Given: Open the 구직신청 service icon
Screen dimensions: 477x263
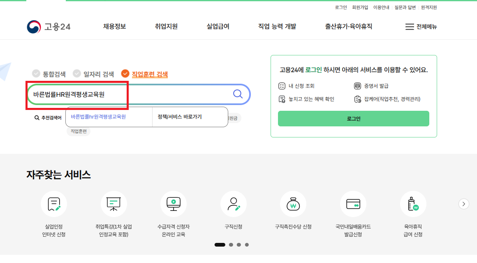Looking at the screenshot, I should click(233, 204).
